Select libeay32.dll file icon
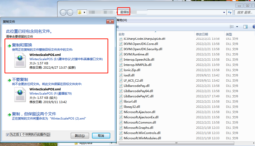 pyautogui.click(x=121, y=107)
